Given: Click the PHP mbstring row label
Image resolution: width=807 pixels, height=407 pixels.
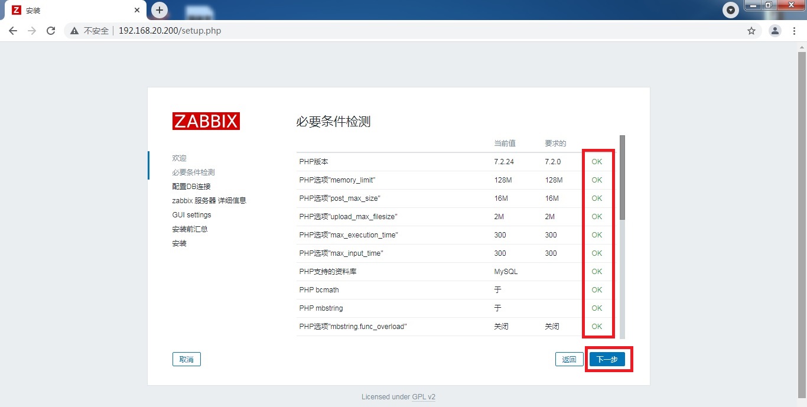Looking at the screenshot, I should pos(321,308).
